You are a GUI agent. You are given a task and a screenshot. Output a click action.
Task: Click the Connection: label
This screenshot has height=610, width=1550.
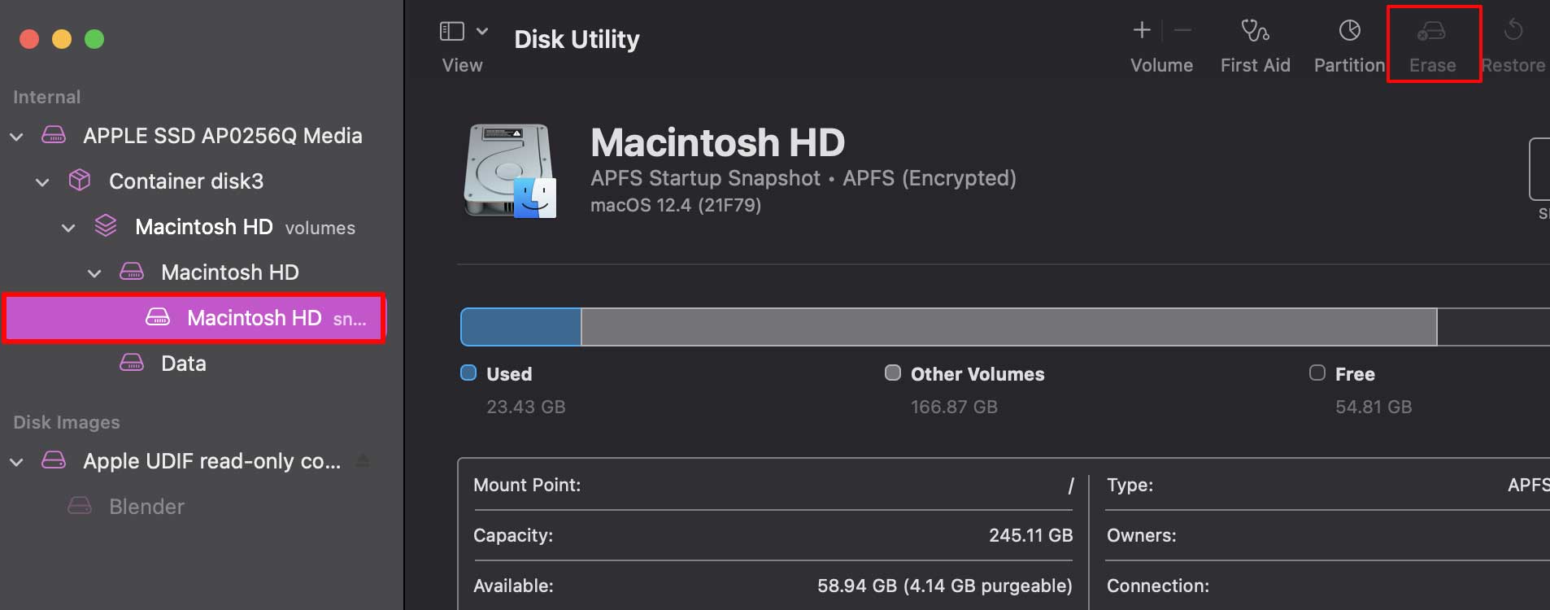[1157, 586]
